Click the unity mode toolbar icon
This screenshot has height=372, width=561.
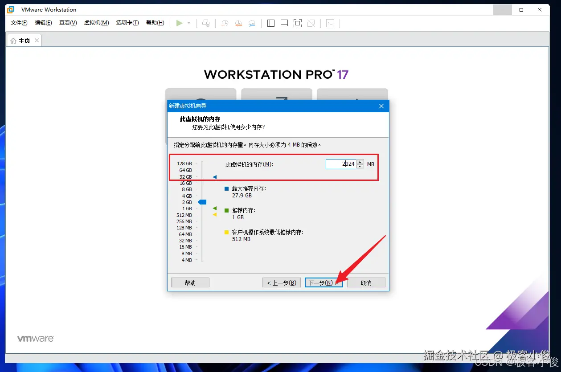311,23
